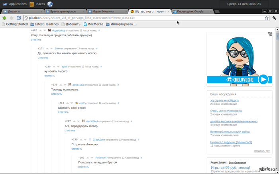This screenshot has width=279, height=174.
Task: Open the user profile of PUSHkin47
Action: (x=101, y=158)
